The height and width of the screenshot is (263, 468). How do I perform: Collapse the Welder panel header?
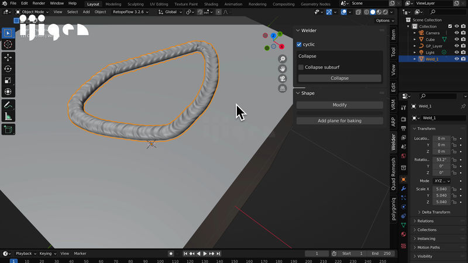(309, 30)
